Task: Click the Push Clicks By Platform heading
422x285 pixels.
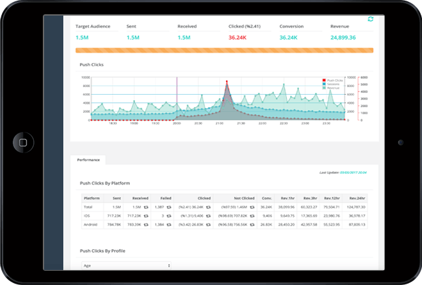Action: [105, 183]
